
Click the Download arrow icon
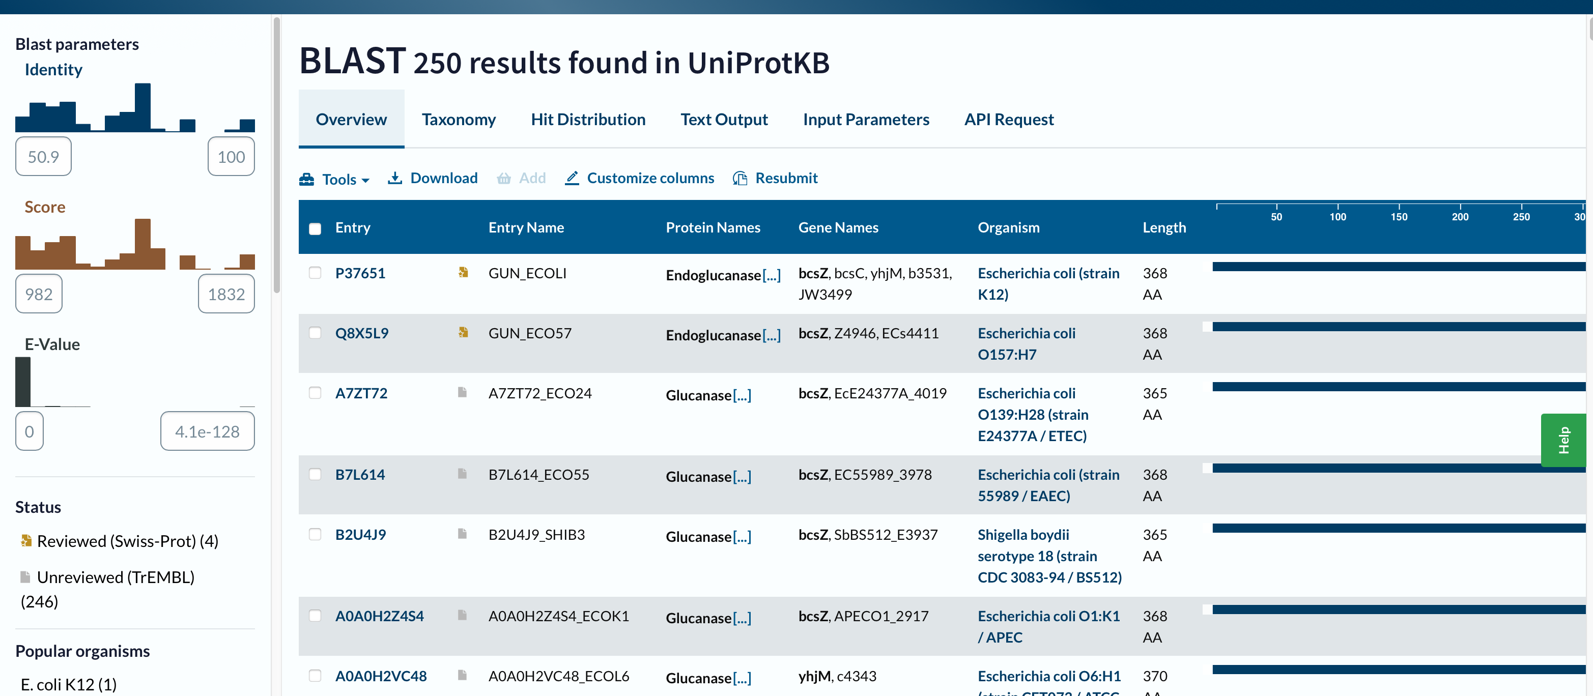[x=394, y=178]
